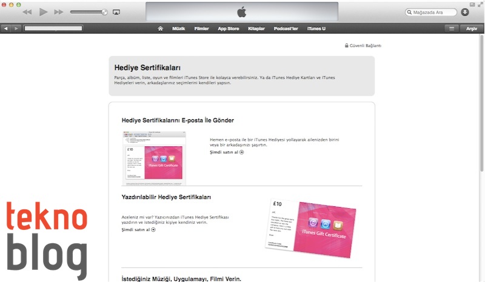485x282 pixels.
Task: Click the account name field in the navigation bar
Action: tap(53, 28)
